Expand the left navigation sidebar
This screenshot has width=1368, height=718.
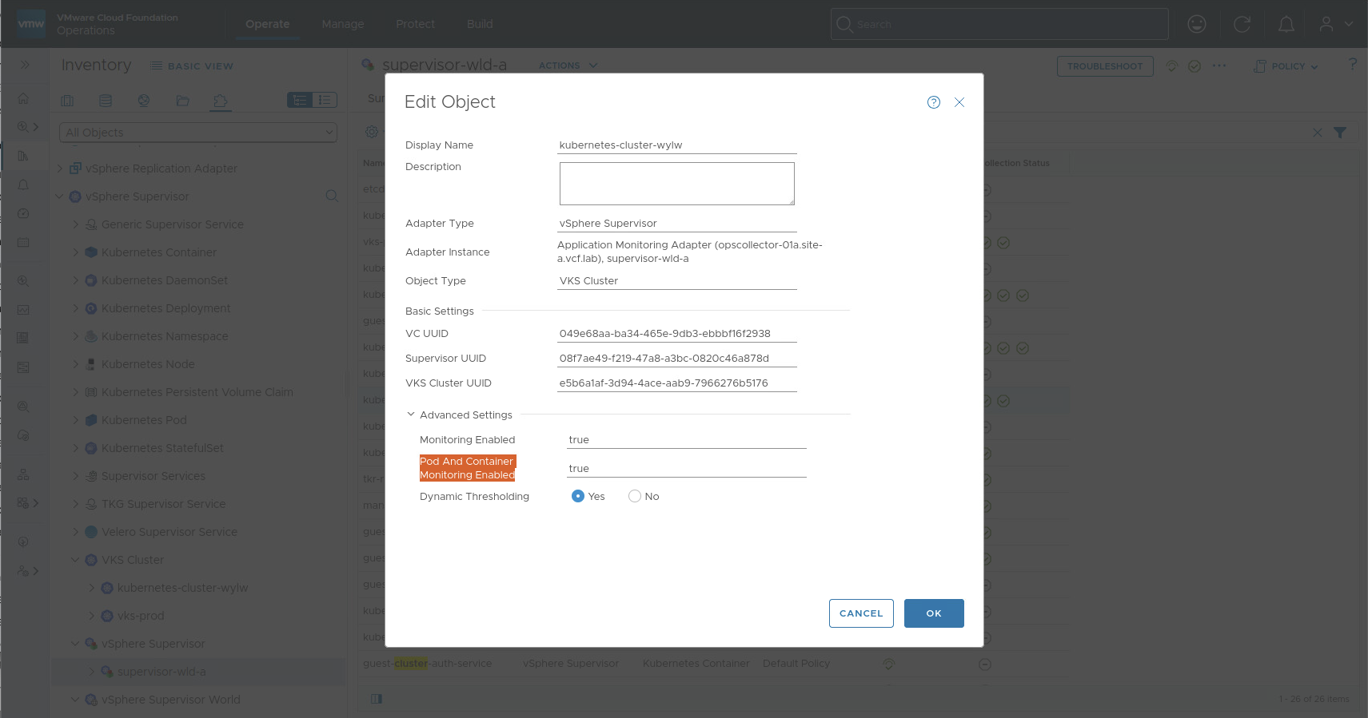tap(25, 65)
